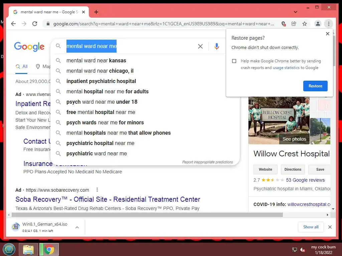Click the muted volume tray icon
Viewport: 342px width, 256px height.
[x=303, y=250]
